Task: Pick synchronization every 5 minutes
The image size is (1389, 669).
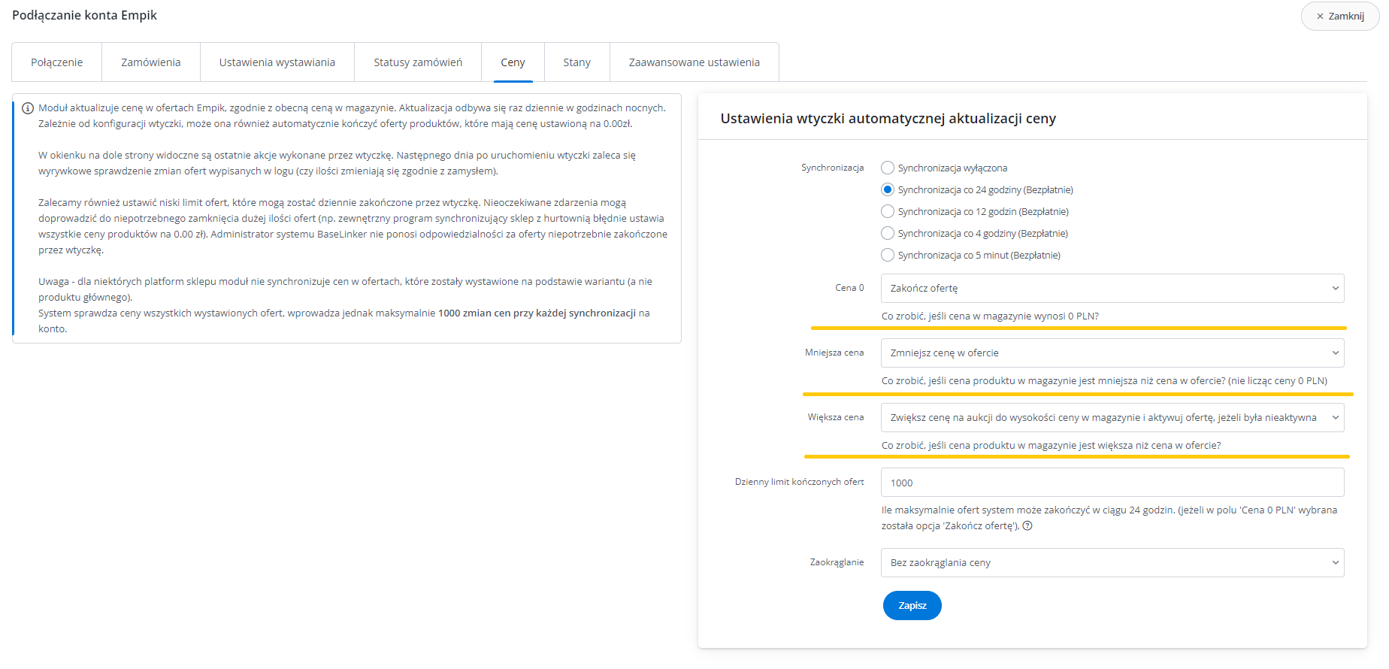Action: pos(888,255)
